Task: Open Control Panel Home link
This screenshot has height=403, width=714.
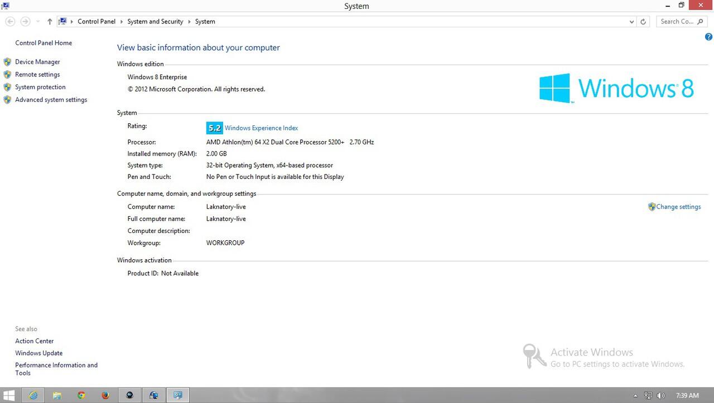Action: tap(44, 43)
